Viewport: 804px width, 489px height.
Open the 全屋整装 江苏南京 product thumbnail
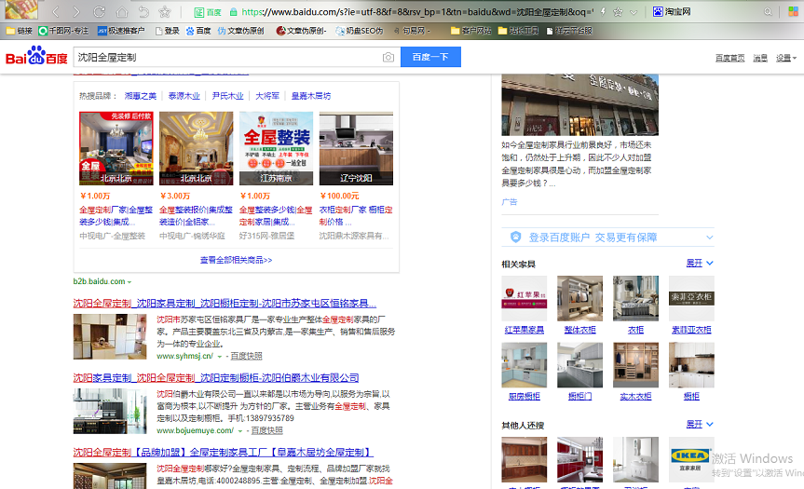(x=277, y=148)
